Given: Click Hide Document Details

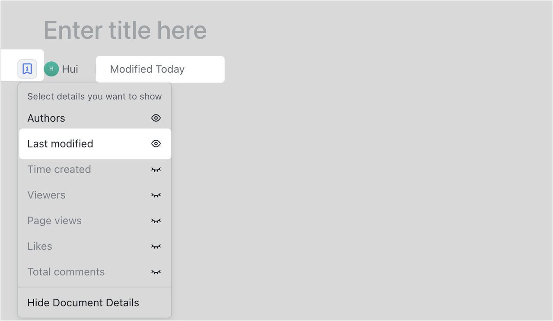Looking at the screenshot, I should (83, 303).
